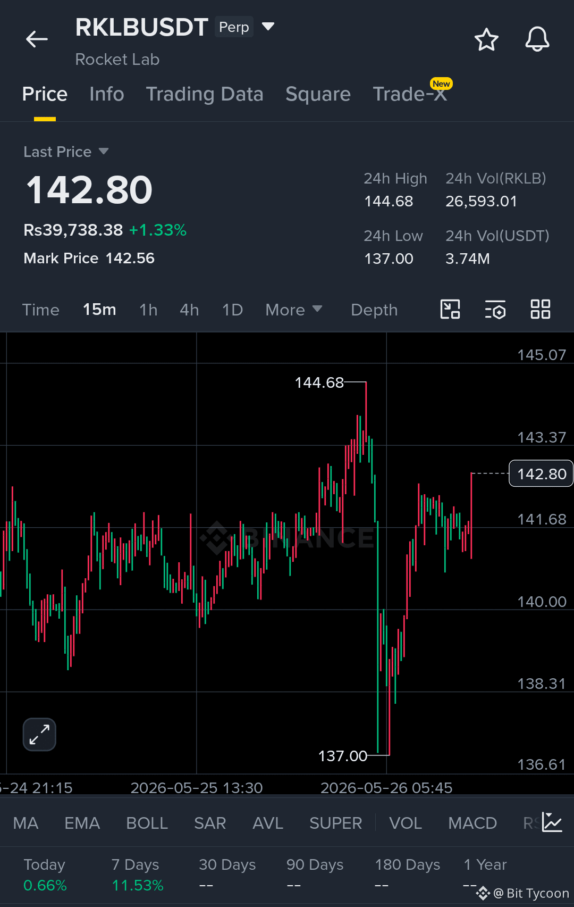The image size is (574, 907).
Task: Open the grid layout icon
Action: click(x=541, y=309)
